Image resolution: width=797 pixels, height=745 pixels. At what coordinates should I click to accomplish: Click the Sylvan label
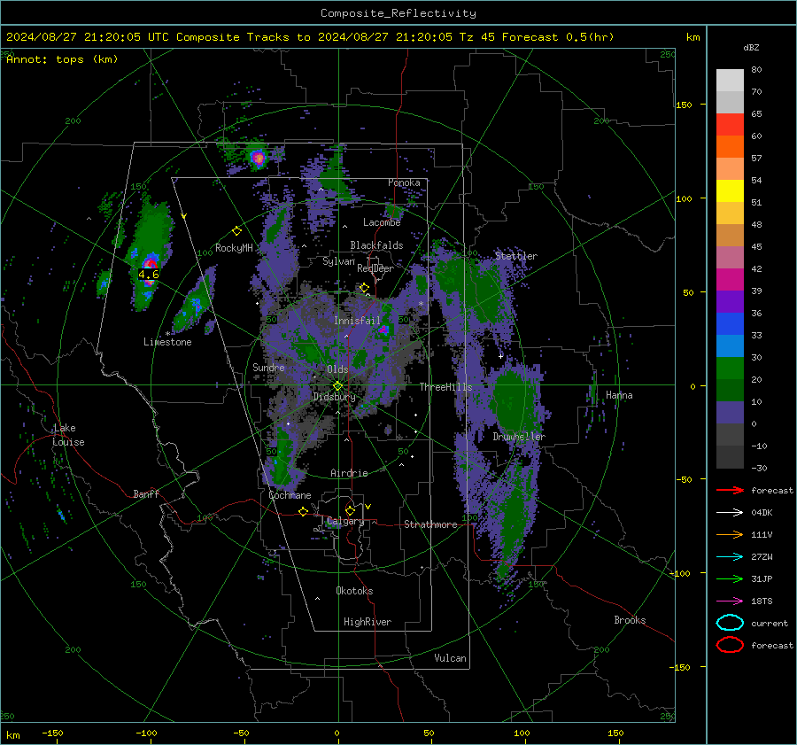pos(338,261)
